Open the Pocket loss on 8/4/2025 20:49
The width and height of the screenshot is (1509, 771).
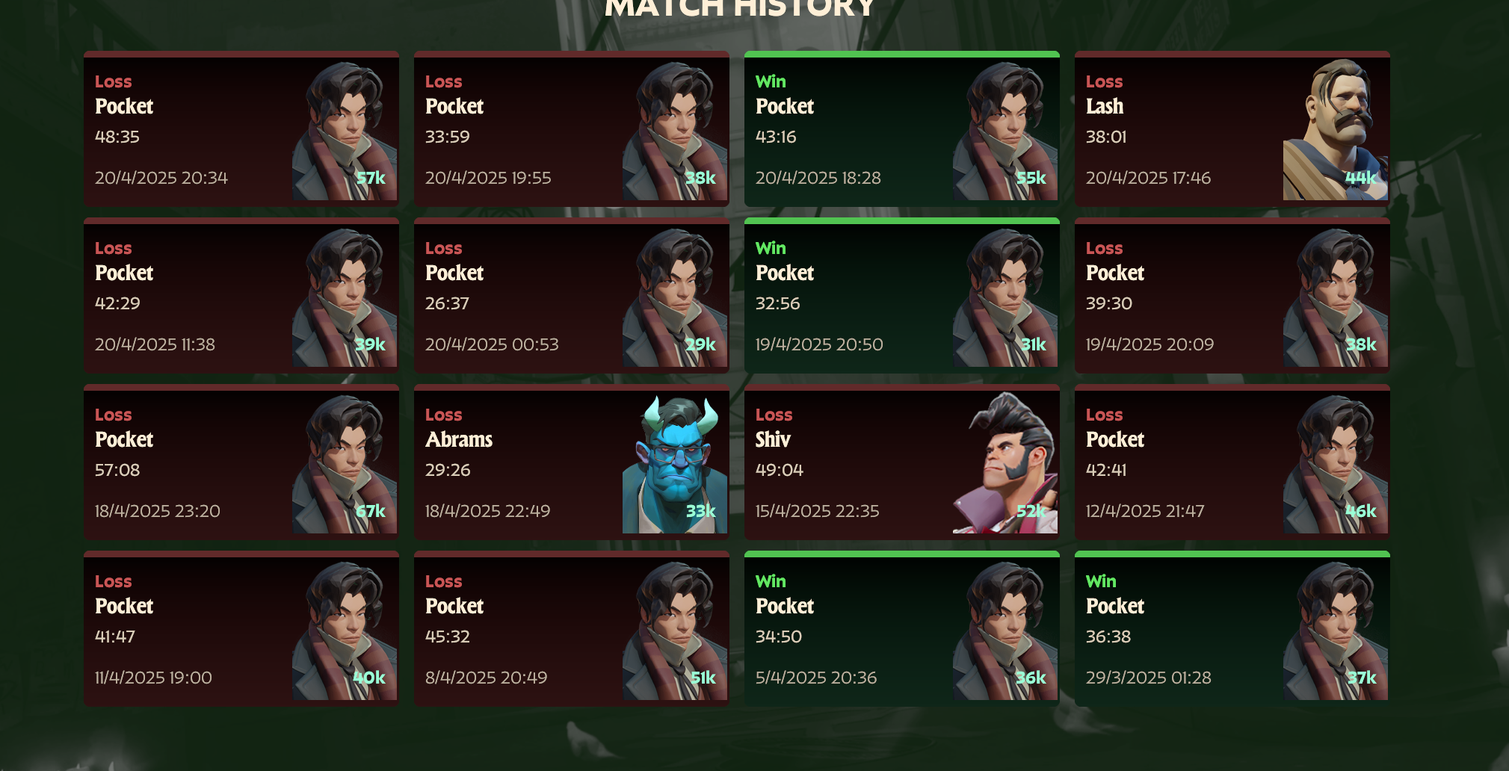click(x=572, y=628)
